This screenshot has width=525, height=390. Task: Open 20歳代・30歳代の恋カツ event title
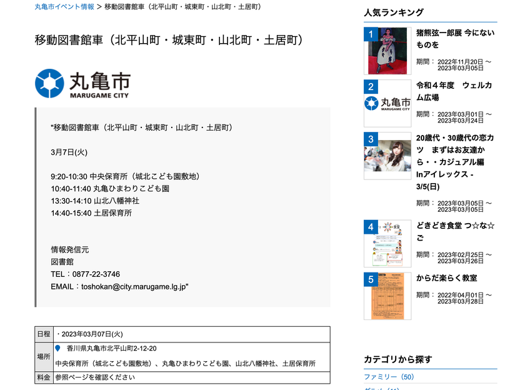click(x=455, y=162)
